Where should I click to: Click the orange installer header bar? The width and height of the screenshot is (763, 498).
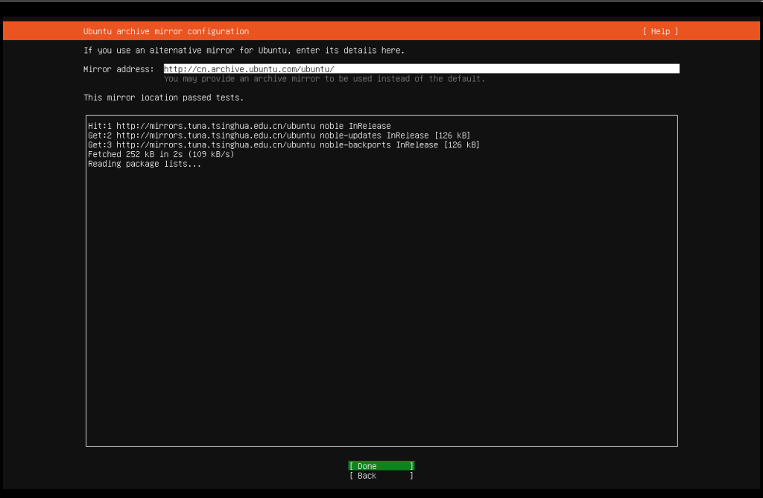pyautogui.click(x=447, y=31)
